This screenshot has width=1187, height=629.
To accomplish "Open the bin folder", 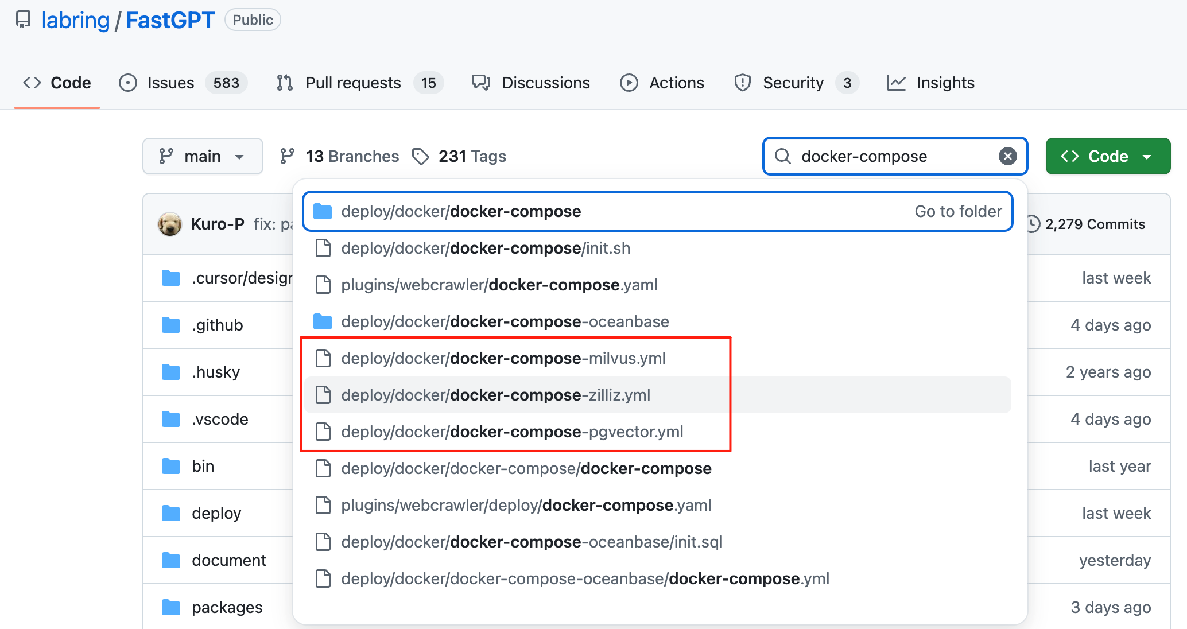I will pyautogui.click(x=203, y=466).
